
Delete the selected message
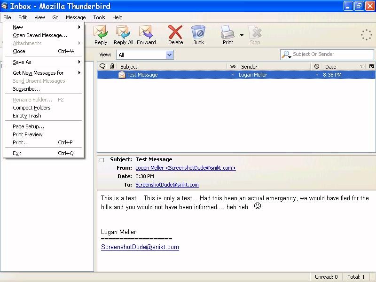click(175, 35)
